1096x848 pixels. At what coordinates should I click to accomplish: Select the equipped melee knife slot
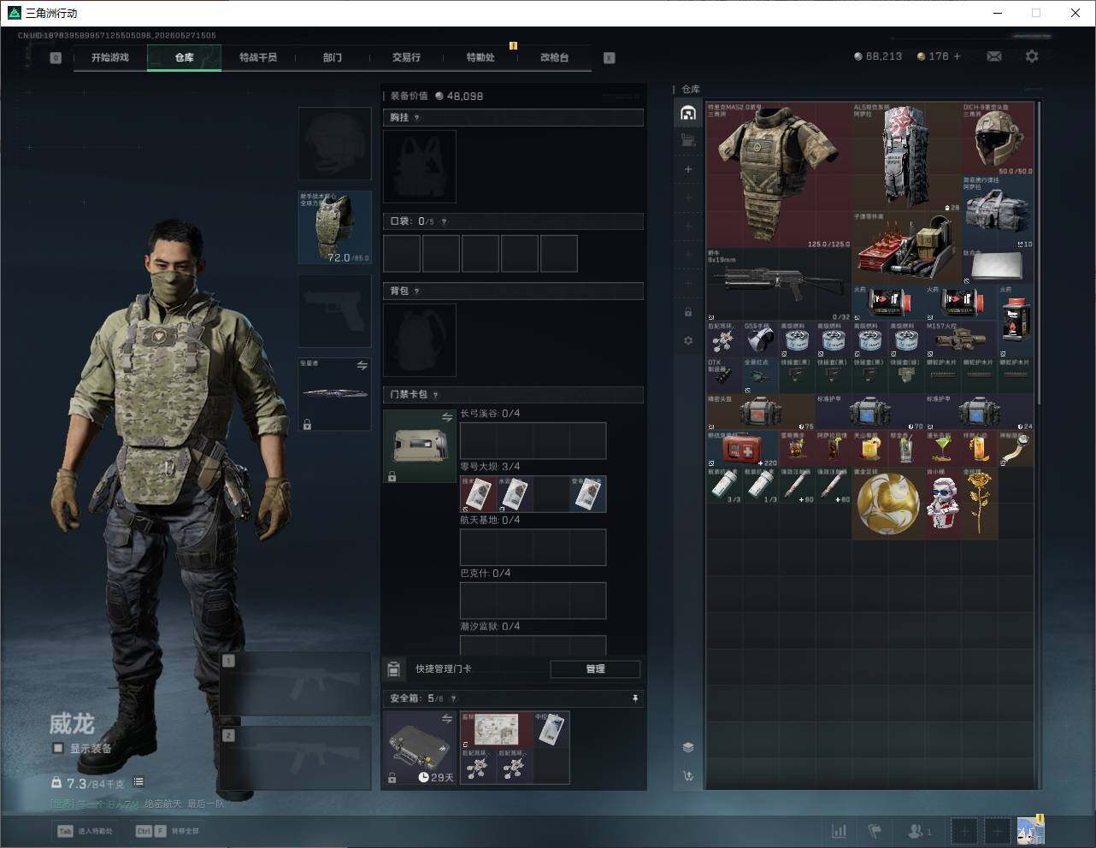334,394
